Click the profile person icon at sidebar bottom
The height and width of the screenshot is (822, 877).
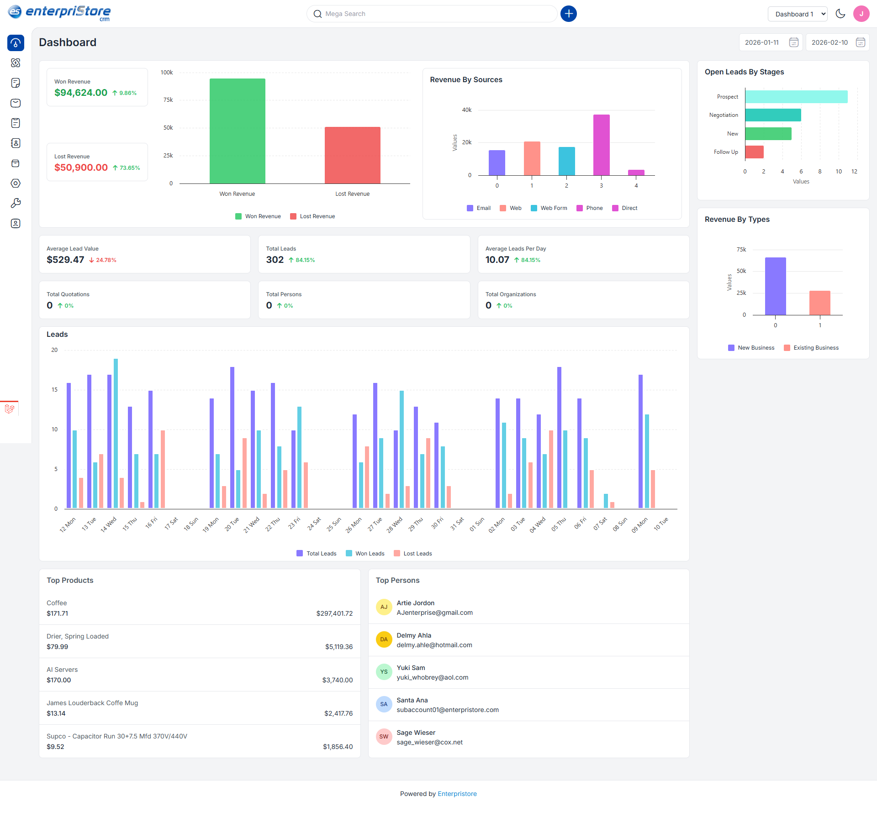tap(16, 223)
